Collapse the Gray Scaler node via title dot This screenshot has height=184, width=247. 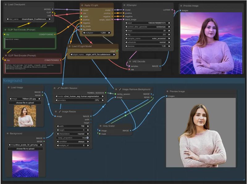(x=101, y=126)
